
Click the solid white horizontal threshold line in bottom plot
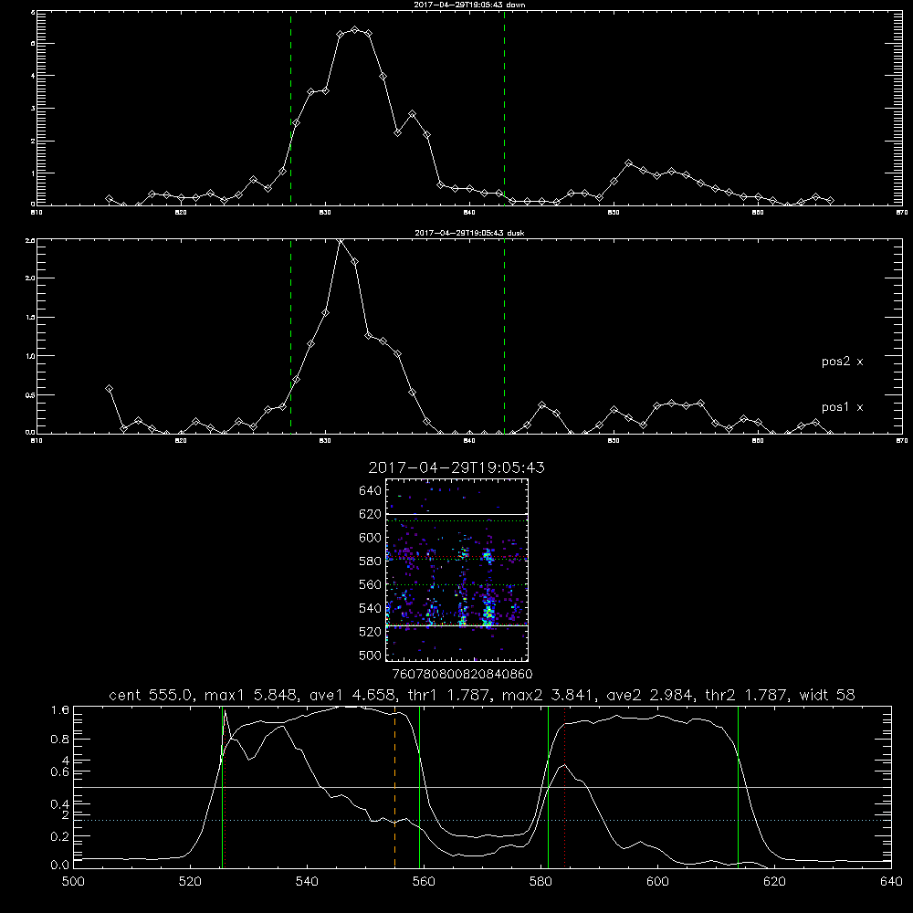point(482,787)
